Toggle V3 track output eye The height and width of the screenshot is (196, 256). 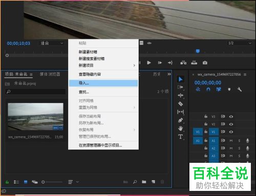[x=231, y=116]
